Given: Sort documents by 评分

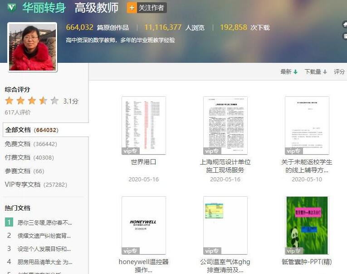Looking at the screenshot, I should click(339, 72).
